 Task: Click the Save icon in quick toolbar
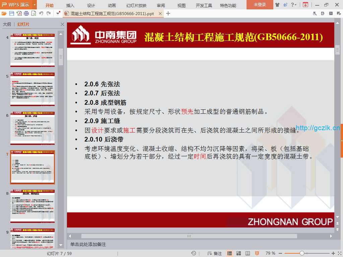click(x=11, y=13)
